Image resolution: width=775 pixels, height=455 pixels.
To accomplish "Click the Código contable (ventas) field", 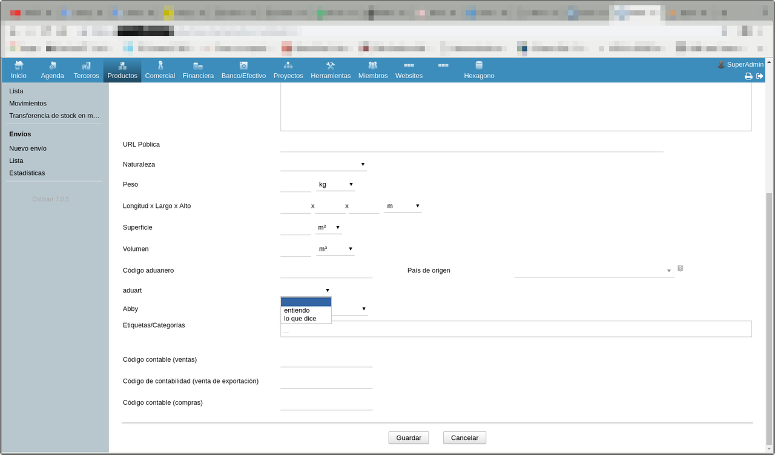I will [x=326, y=360].
